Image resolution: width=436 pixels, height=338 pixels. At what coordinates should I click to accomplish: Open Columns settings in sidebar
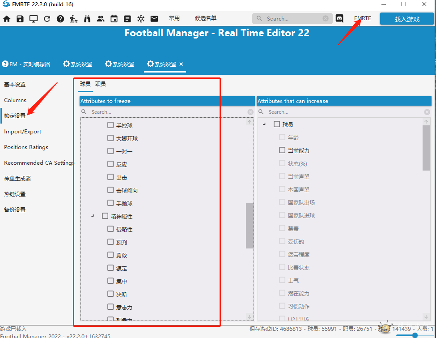(15, 100)
